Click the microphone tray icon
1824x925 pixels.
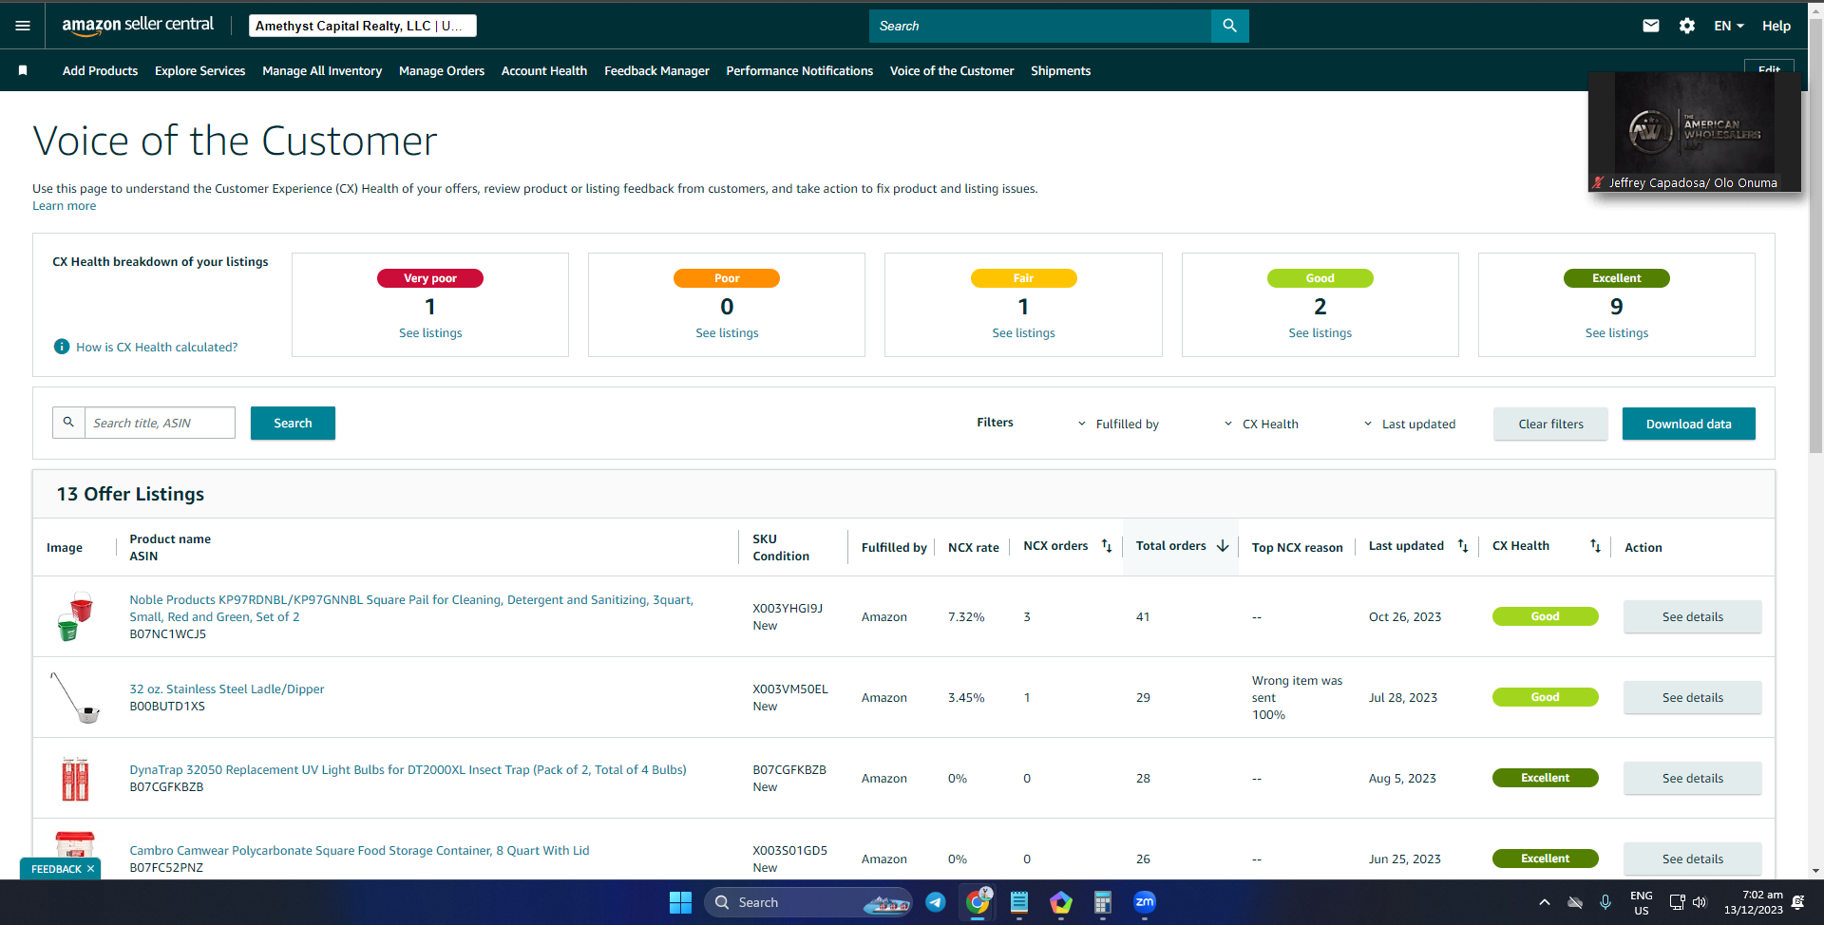pos(1605,902)
